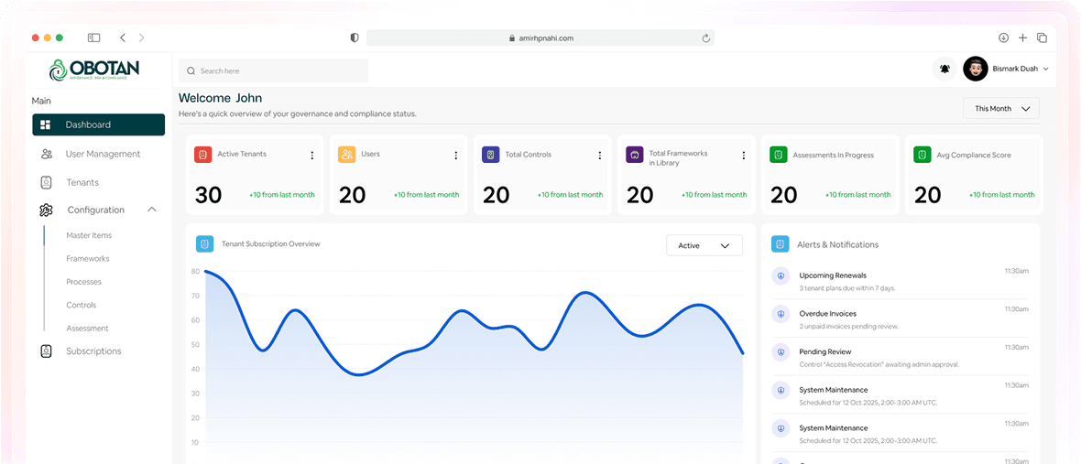Click the Tenant Subscription Overview icon

[x=205, y=243]
